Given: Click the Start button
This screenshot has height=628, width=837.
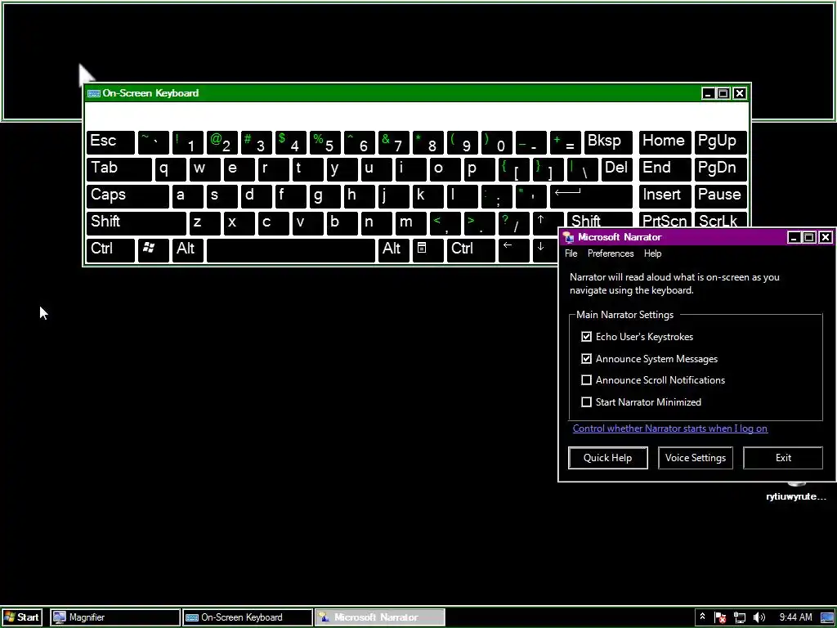Looking at the screenshot, I should tap(21, 617).
